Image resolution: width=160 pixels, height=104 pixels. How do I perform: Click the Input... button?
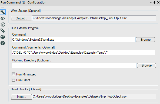point(21,97)
